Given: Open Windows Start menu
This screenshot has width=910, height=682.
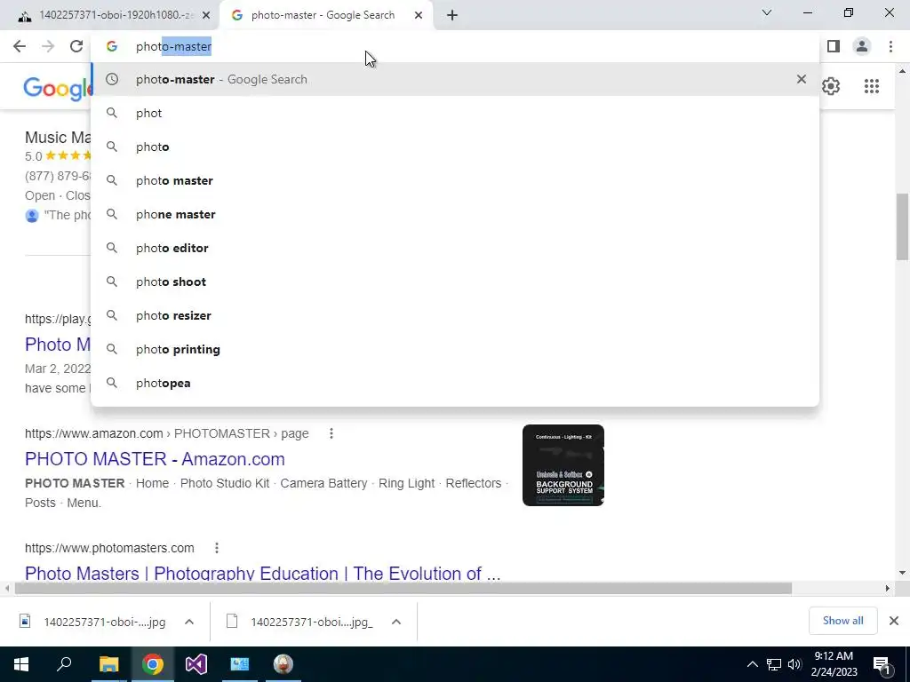Looking at the screenshot, I should pos(21,664).
